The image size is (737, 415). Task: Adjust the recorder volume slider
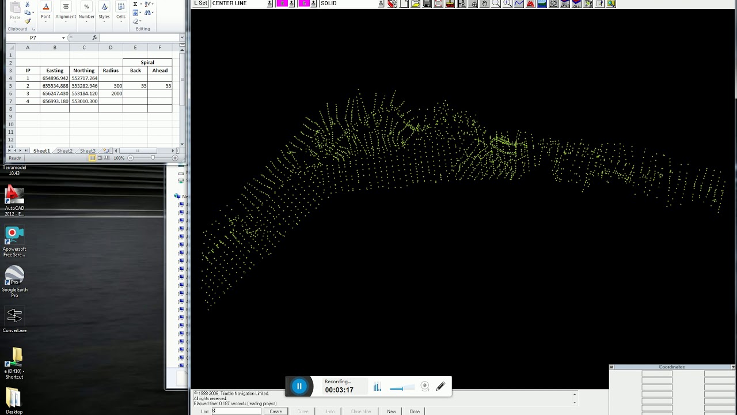click(x=402, y=388)
